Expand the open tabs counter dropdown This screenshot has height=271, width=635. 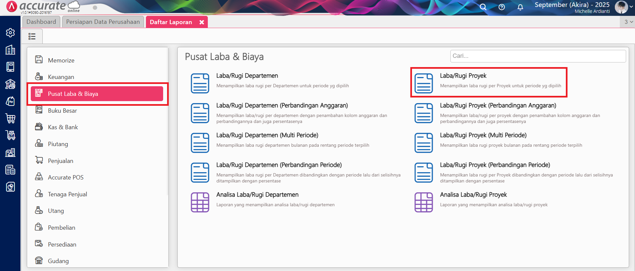628,22
